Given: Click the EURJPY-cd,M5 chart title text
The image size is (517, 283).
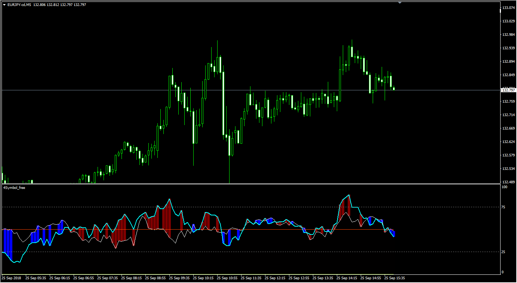Looking at the screenshot, I should [19, 5].
